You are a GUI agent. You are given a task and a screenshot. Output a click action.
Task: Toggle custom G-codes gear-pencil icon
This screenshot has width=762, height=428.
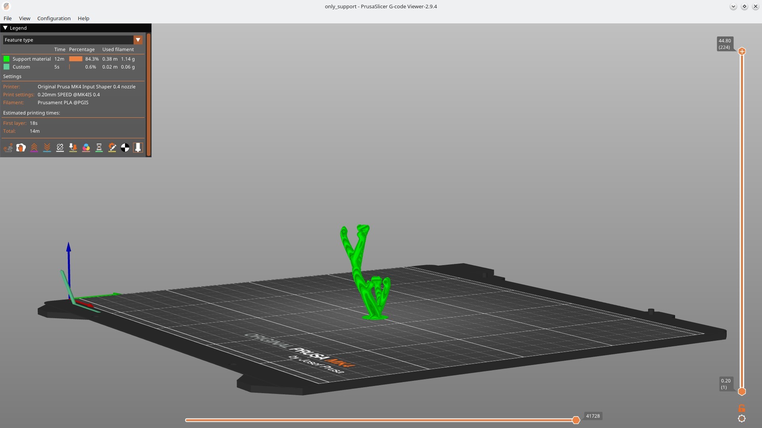coord(112,148)
